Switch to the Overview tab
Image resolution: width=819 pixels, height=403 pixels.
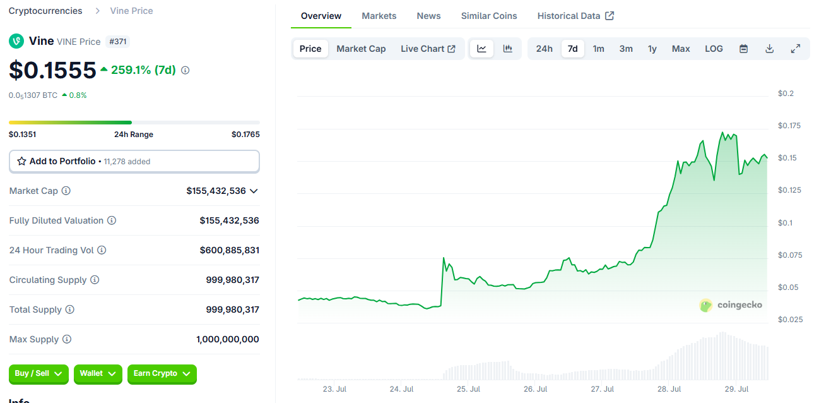pyautogui.click(x=321, y=16)
